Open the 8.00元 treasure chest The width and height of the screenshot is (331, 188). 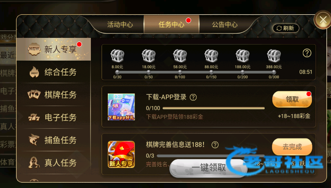(117, 56)
